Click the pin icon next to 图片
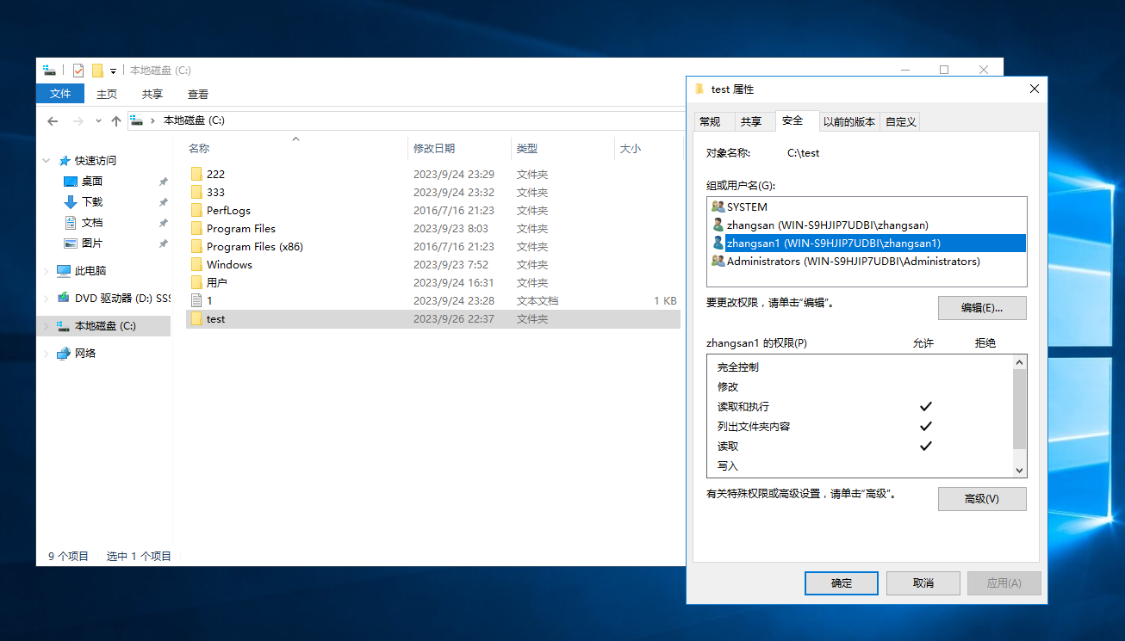 (x=163, y=243)
